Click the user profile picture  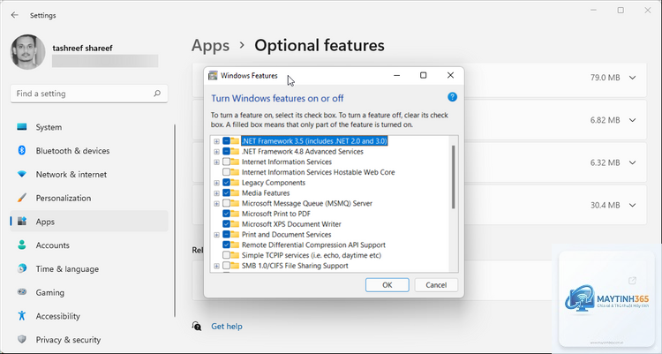click(28, 52)
